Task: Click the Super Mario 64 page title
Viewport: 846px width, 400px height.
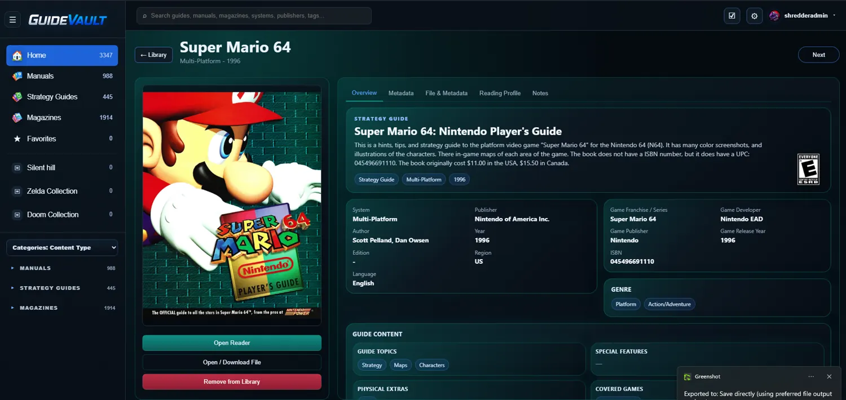Action: [235, 47]
